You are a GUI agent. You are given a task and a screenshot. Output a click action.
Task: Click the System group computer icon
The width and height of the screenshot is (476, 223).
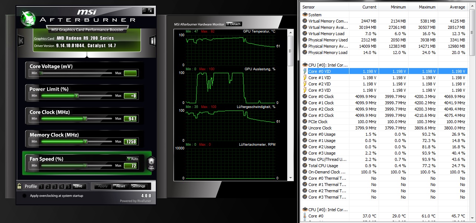[305, 15]
